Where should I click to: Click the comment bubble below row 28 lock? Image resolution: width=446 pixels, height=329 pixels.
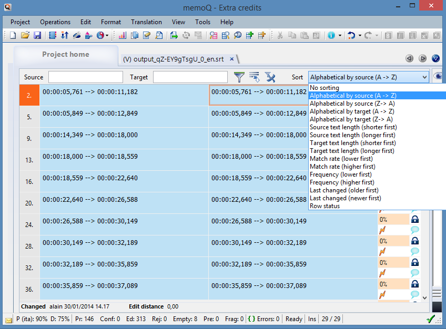pyautogui.click(x=415, y=251)
